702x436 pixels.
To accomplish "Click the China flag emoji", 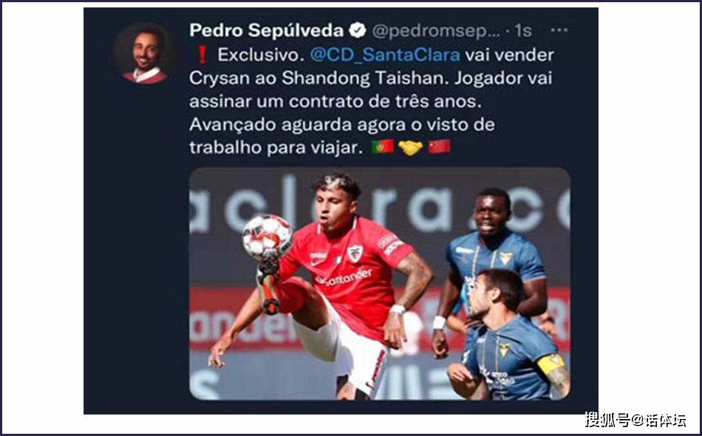I will click(x=439, y=147).
